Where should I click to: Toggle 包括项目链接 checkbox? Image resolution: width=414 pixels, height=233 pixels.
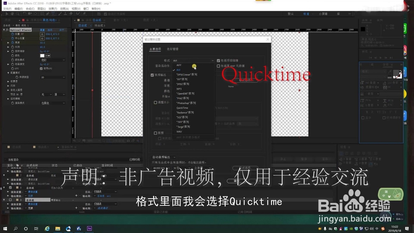[218, 61]
